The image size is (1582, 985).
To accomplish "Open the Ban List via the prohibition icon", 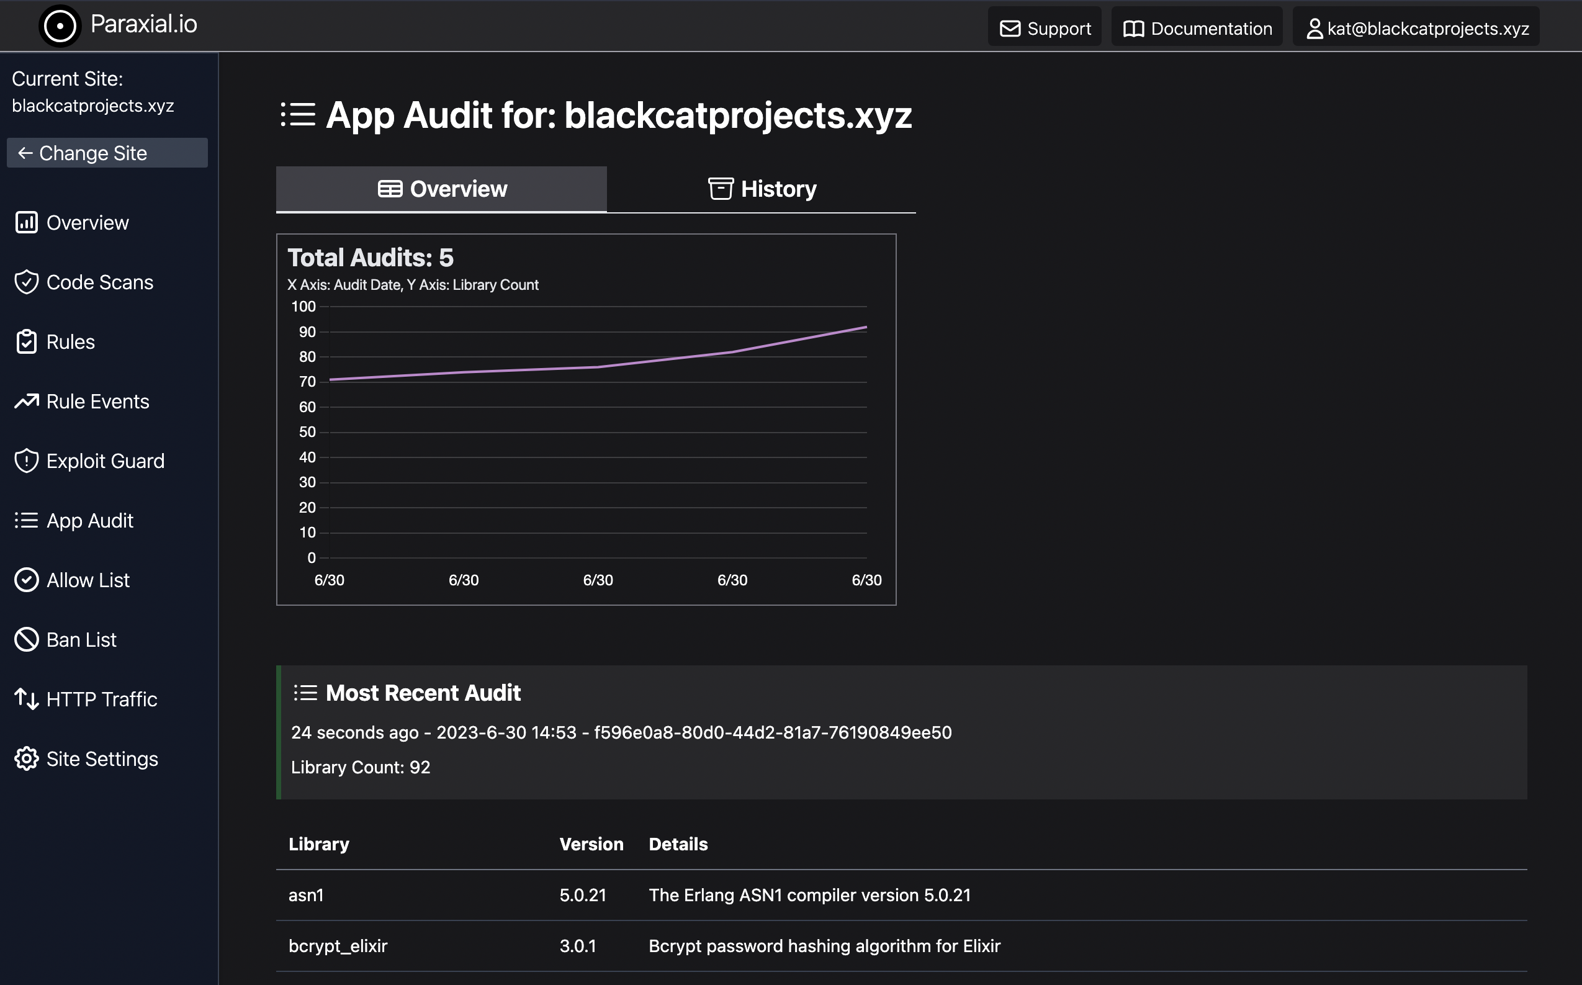I will (x=26, y=639).
